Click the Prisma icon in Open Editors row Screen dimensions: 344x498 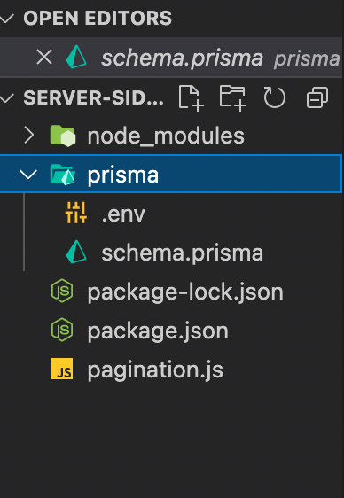click(76, 57)
